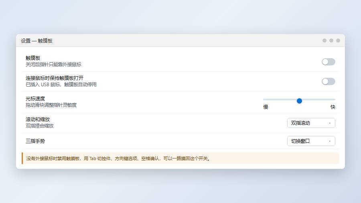Open the 切换窗口 gesture dropdown
This screenshot has height=203, width=361.
click(x=311, y=141)
